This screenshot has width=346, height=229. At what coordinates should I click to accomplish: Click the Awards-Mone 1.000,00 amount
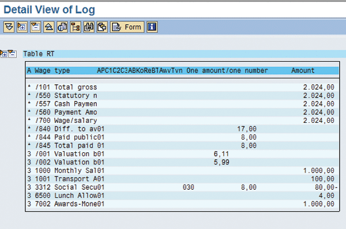click(319, 204)
